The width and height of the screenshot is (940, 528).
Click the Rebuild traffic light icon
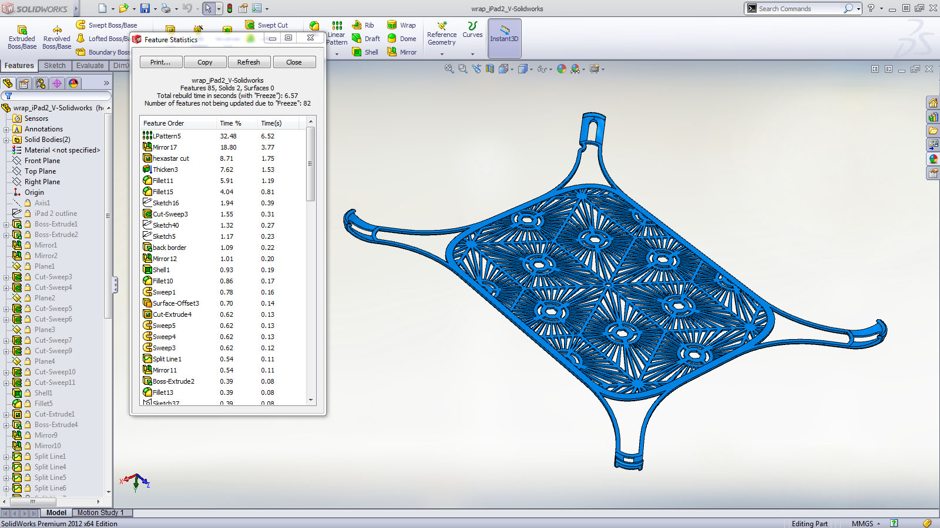click(230, 9)
